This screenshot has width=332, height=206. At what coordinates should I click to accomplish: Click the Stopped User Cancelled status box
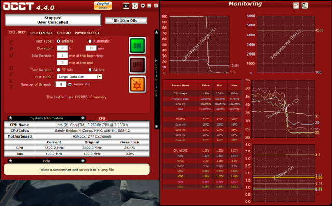(53, 20)
